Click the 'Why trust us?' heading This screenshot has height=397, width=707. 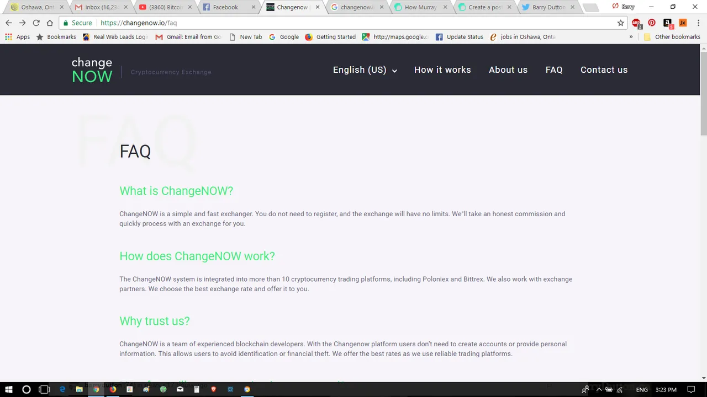pyautogui.click(x=155, y=321)
